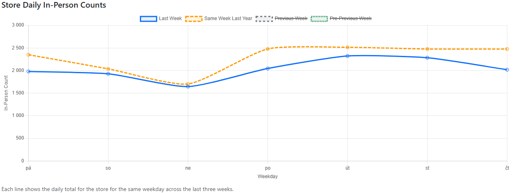Select Same Week Last Year point on st
This screenshot has width=513, height=193.
tap(427, 49)
